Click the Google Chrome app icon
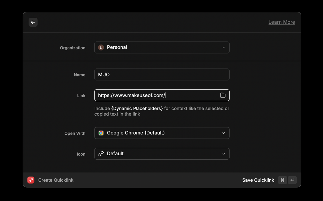 pos(101,133)
